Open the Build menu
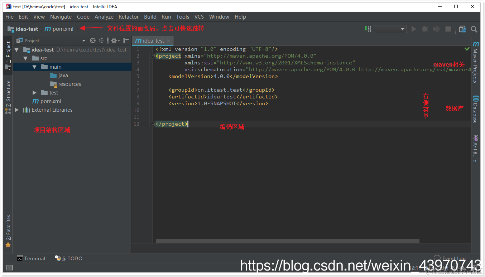 pos(150,17)
